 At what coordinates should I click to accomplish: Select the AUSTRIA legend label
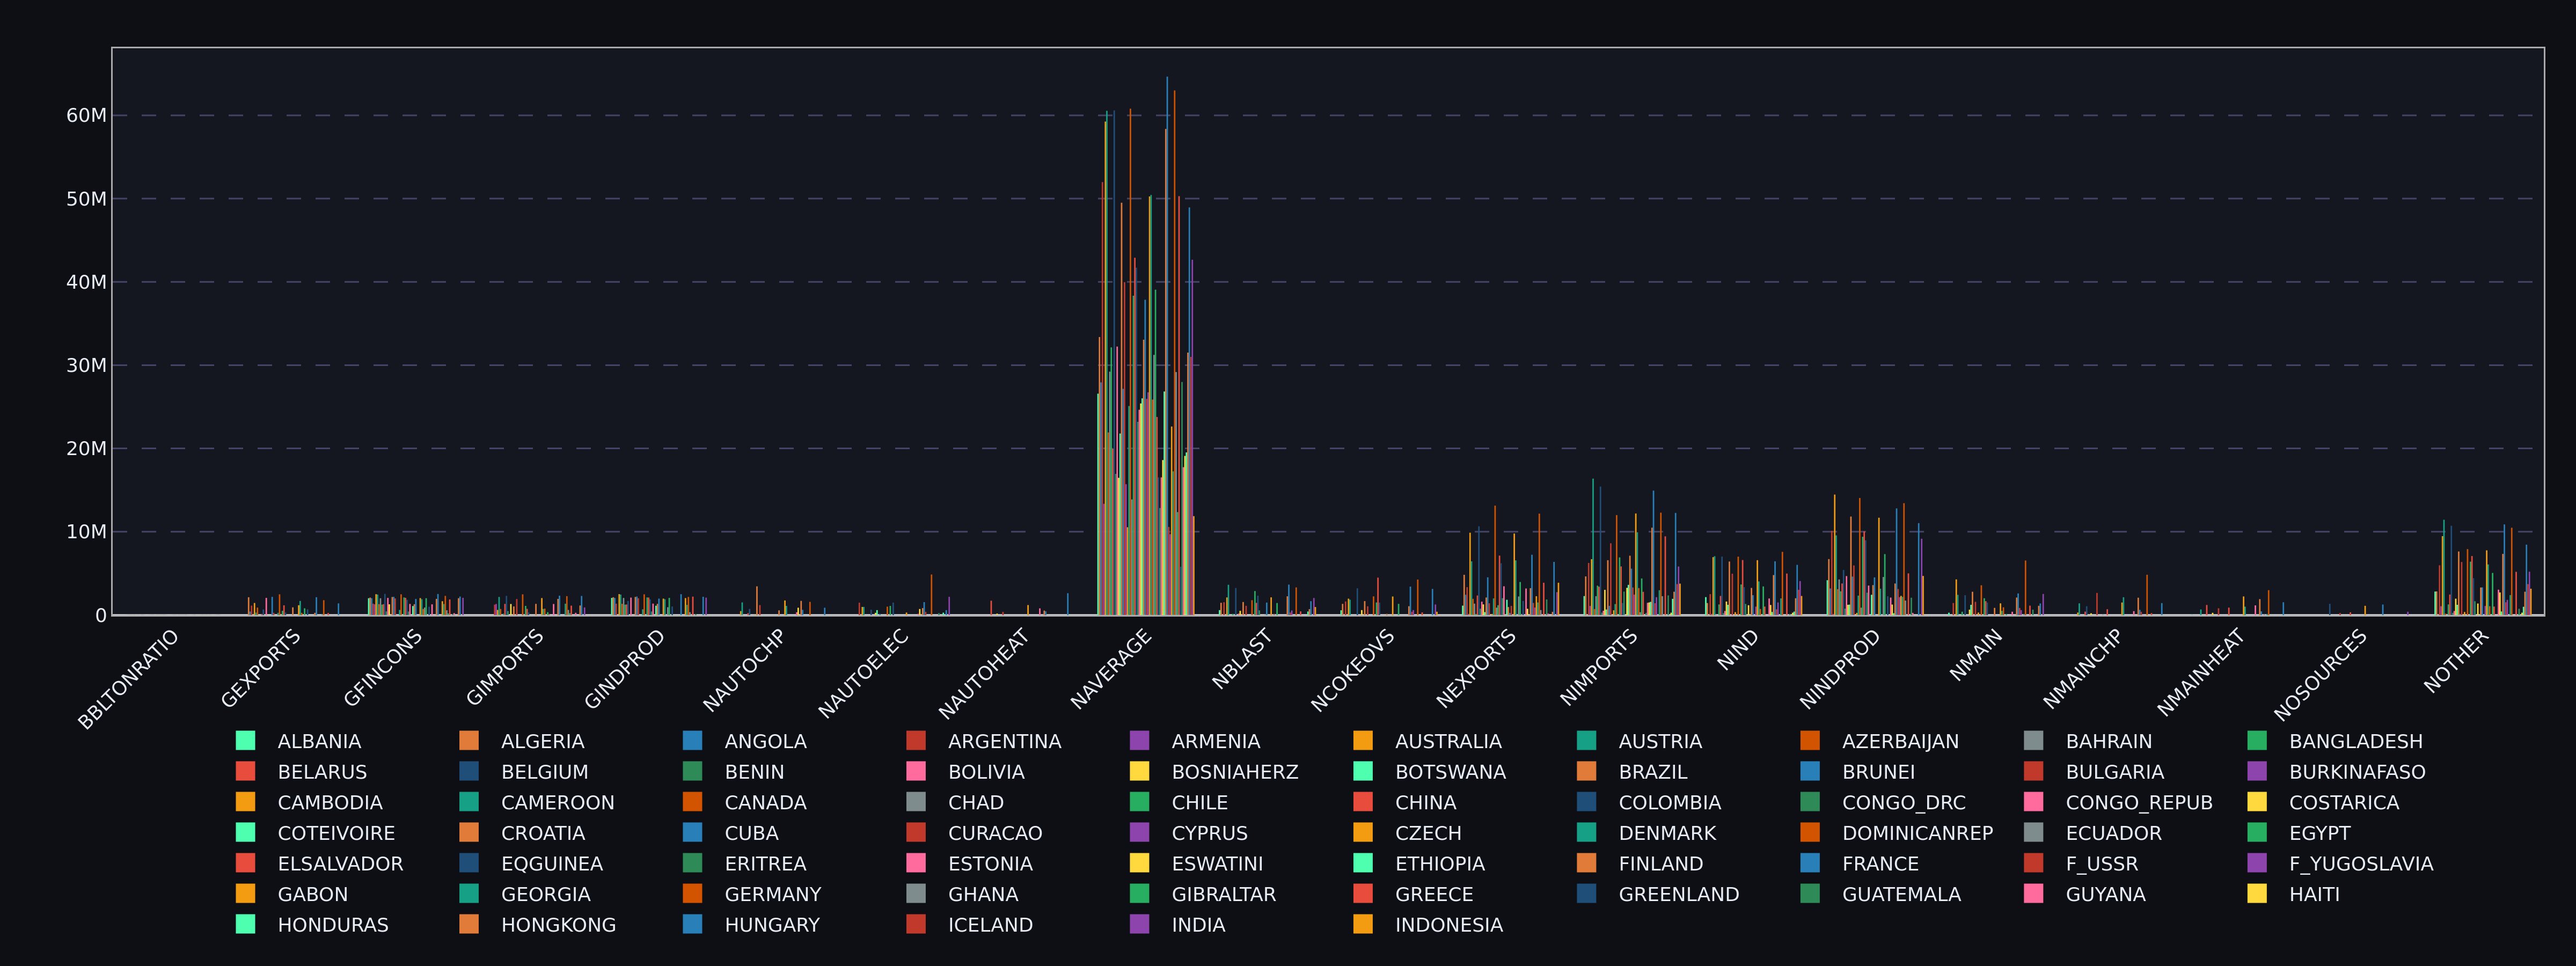[1660, 741]
